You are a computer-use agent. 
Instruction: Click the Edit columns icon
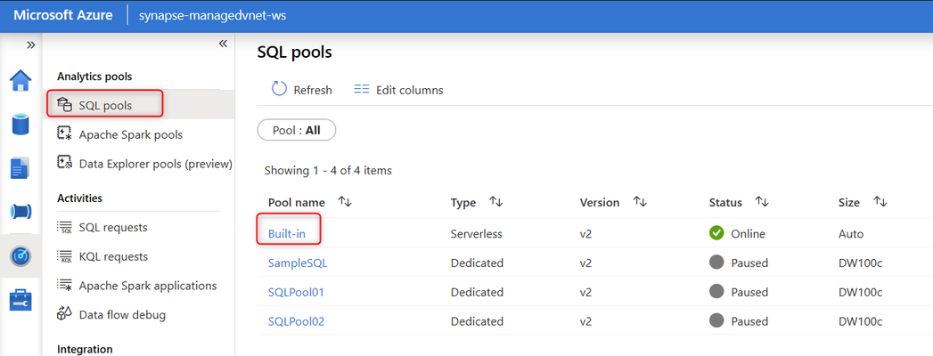[x=362, y=90]
